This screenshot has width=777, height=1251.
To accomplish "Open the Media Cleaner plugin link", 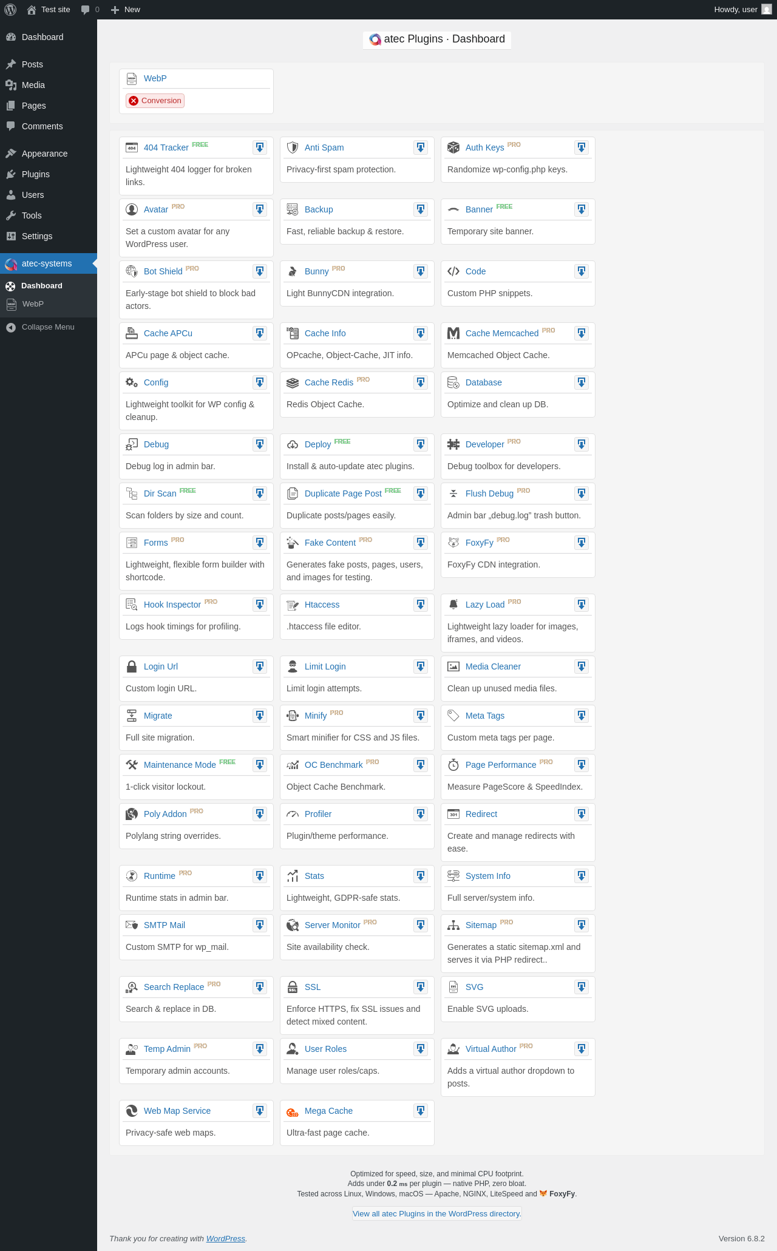I will point(493,666).
